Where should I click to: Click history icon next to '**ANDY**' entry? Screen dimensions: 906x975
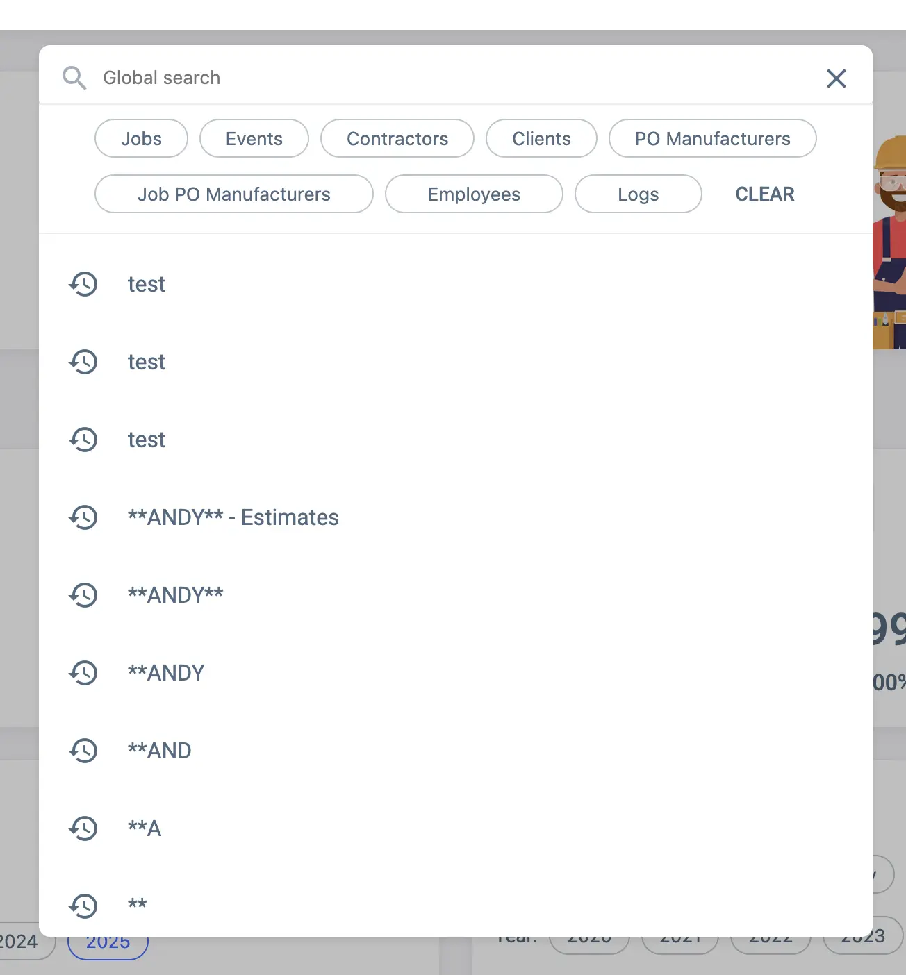[x=83, y=595]
